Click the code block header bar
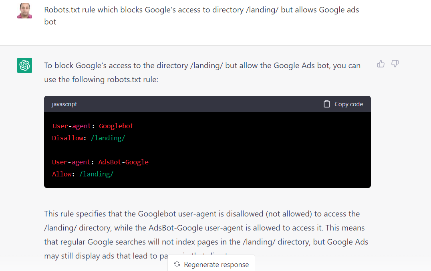Viewport: 431px width, 271px height. (x=207, y=104)
